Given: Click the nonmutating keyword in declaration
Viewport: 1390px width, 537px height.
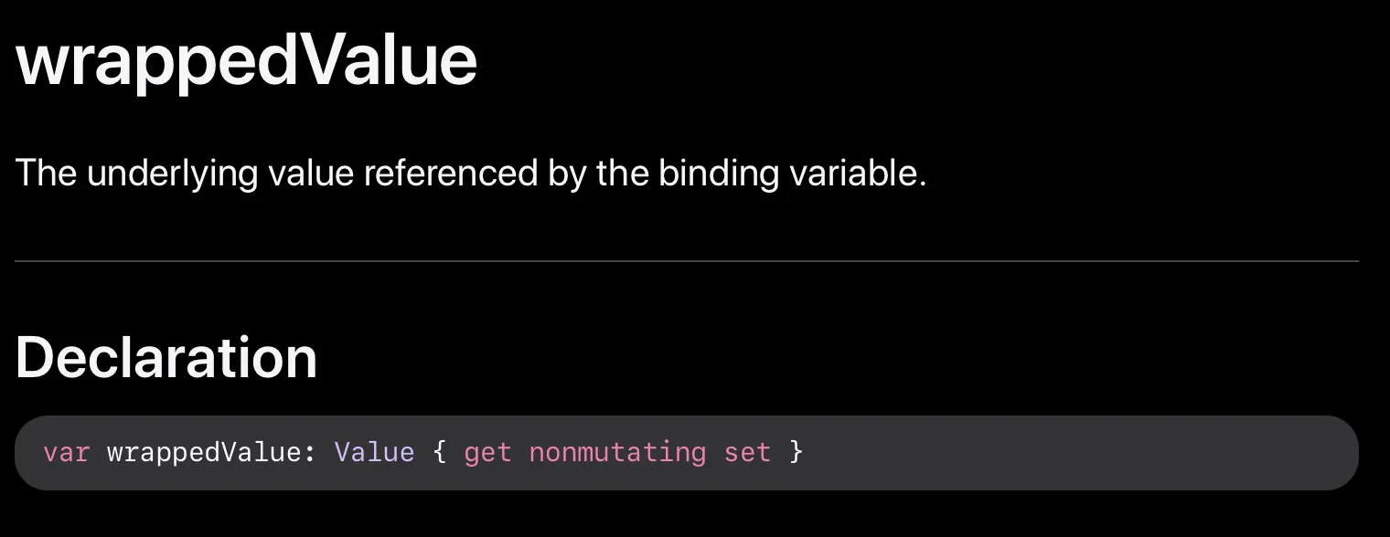Looking at the screenshot, I should (617, 452).
